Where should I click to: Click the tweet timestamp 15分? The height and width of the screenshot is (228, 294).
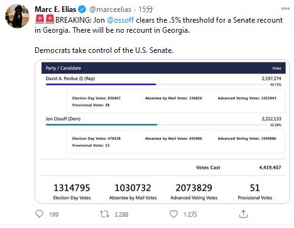coord(146,9)
